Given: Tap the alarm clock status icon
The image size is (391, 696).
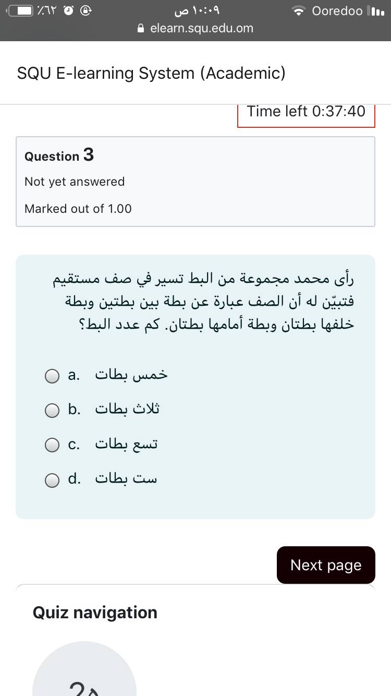Looking at the screenshot, I should pos(67,11).
